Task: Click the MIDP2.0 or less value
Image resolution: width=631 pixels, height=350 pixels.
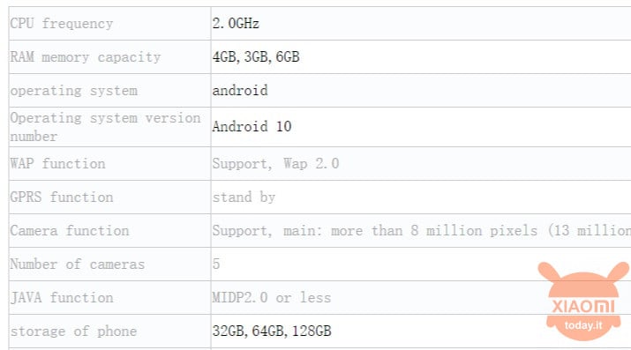Action: [272, 298]
